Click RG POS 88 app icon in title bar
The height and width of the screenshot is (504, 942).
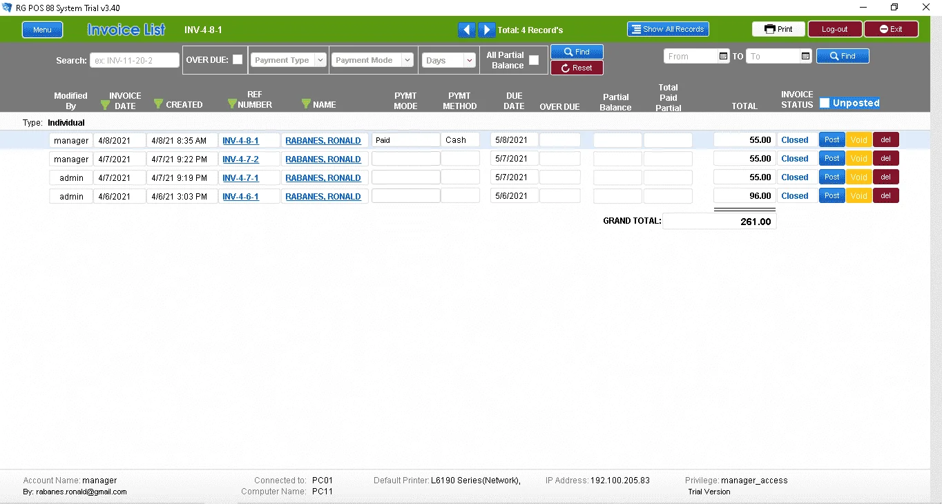point(7,8)
